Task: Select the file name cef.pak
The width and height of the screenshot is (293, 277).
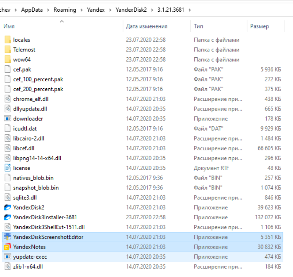Action: (22, 69)
